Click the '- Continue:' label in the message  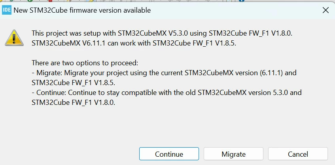[49, 93]
